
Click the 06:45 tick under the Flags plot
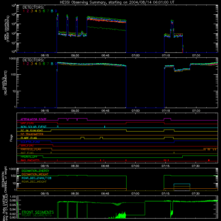click(105, 166)
